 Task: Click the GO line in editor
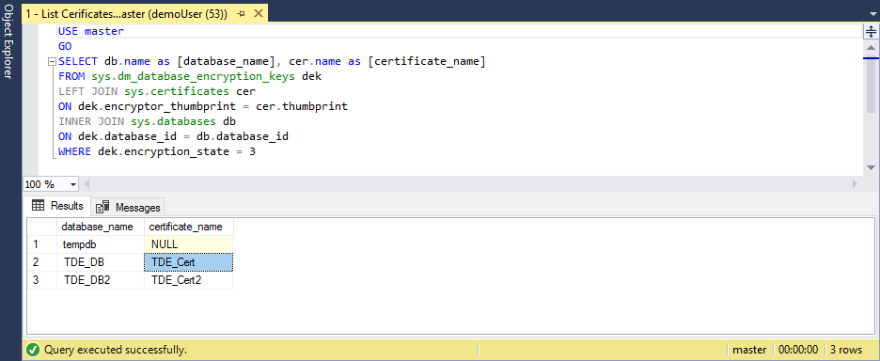point(65,47)
